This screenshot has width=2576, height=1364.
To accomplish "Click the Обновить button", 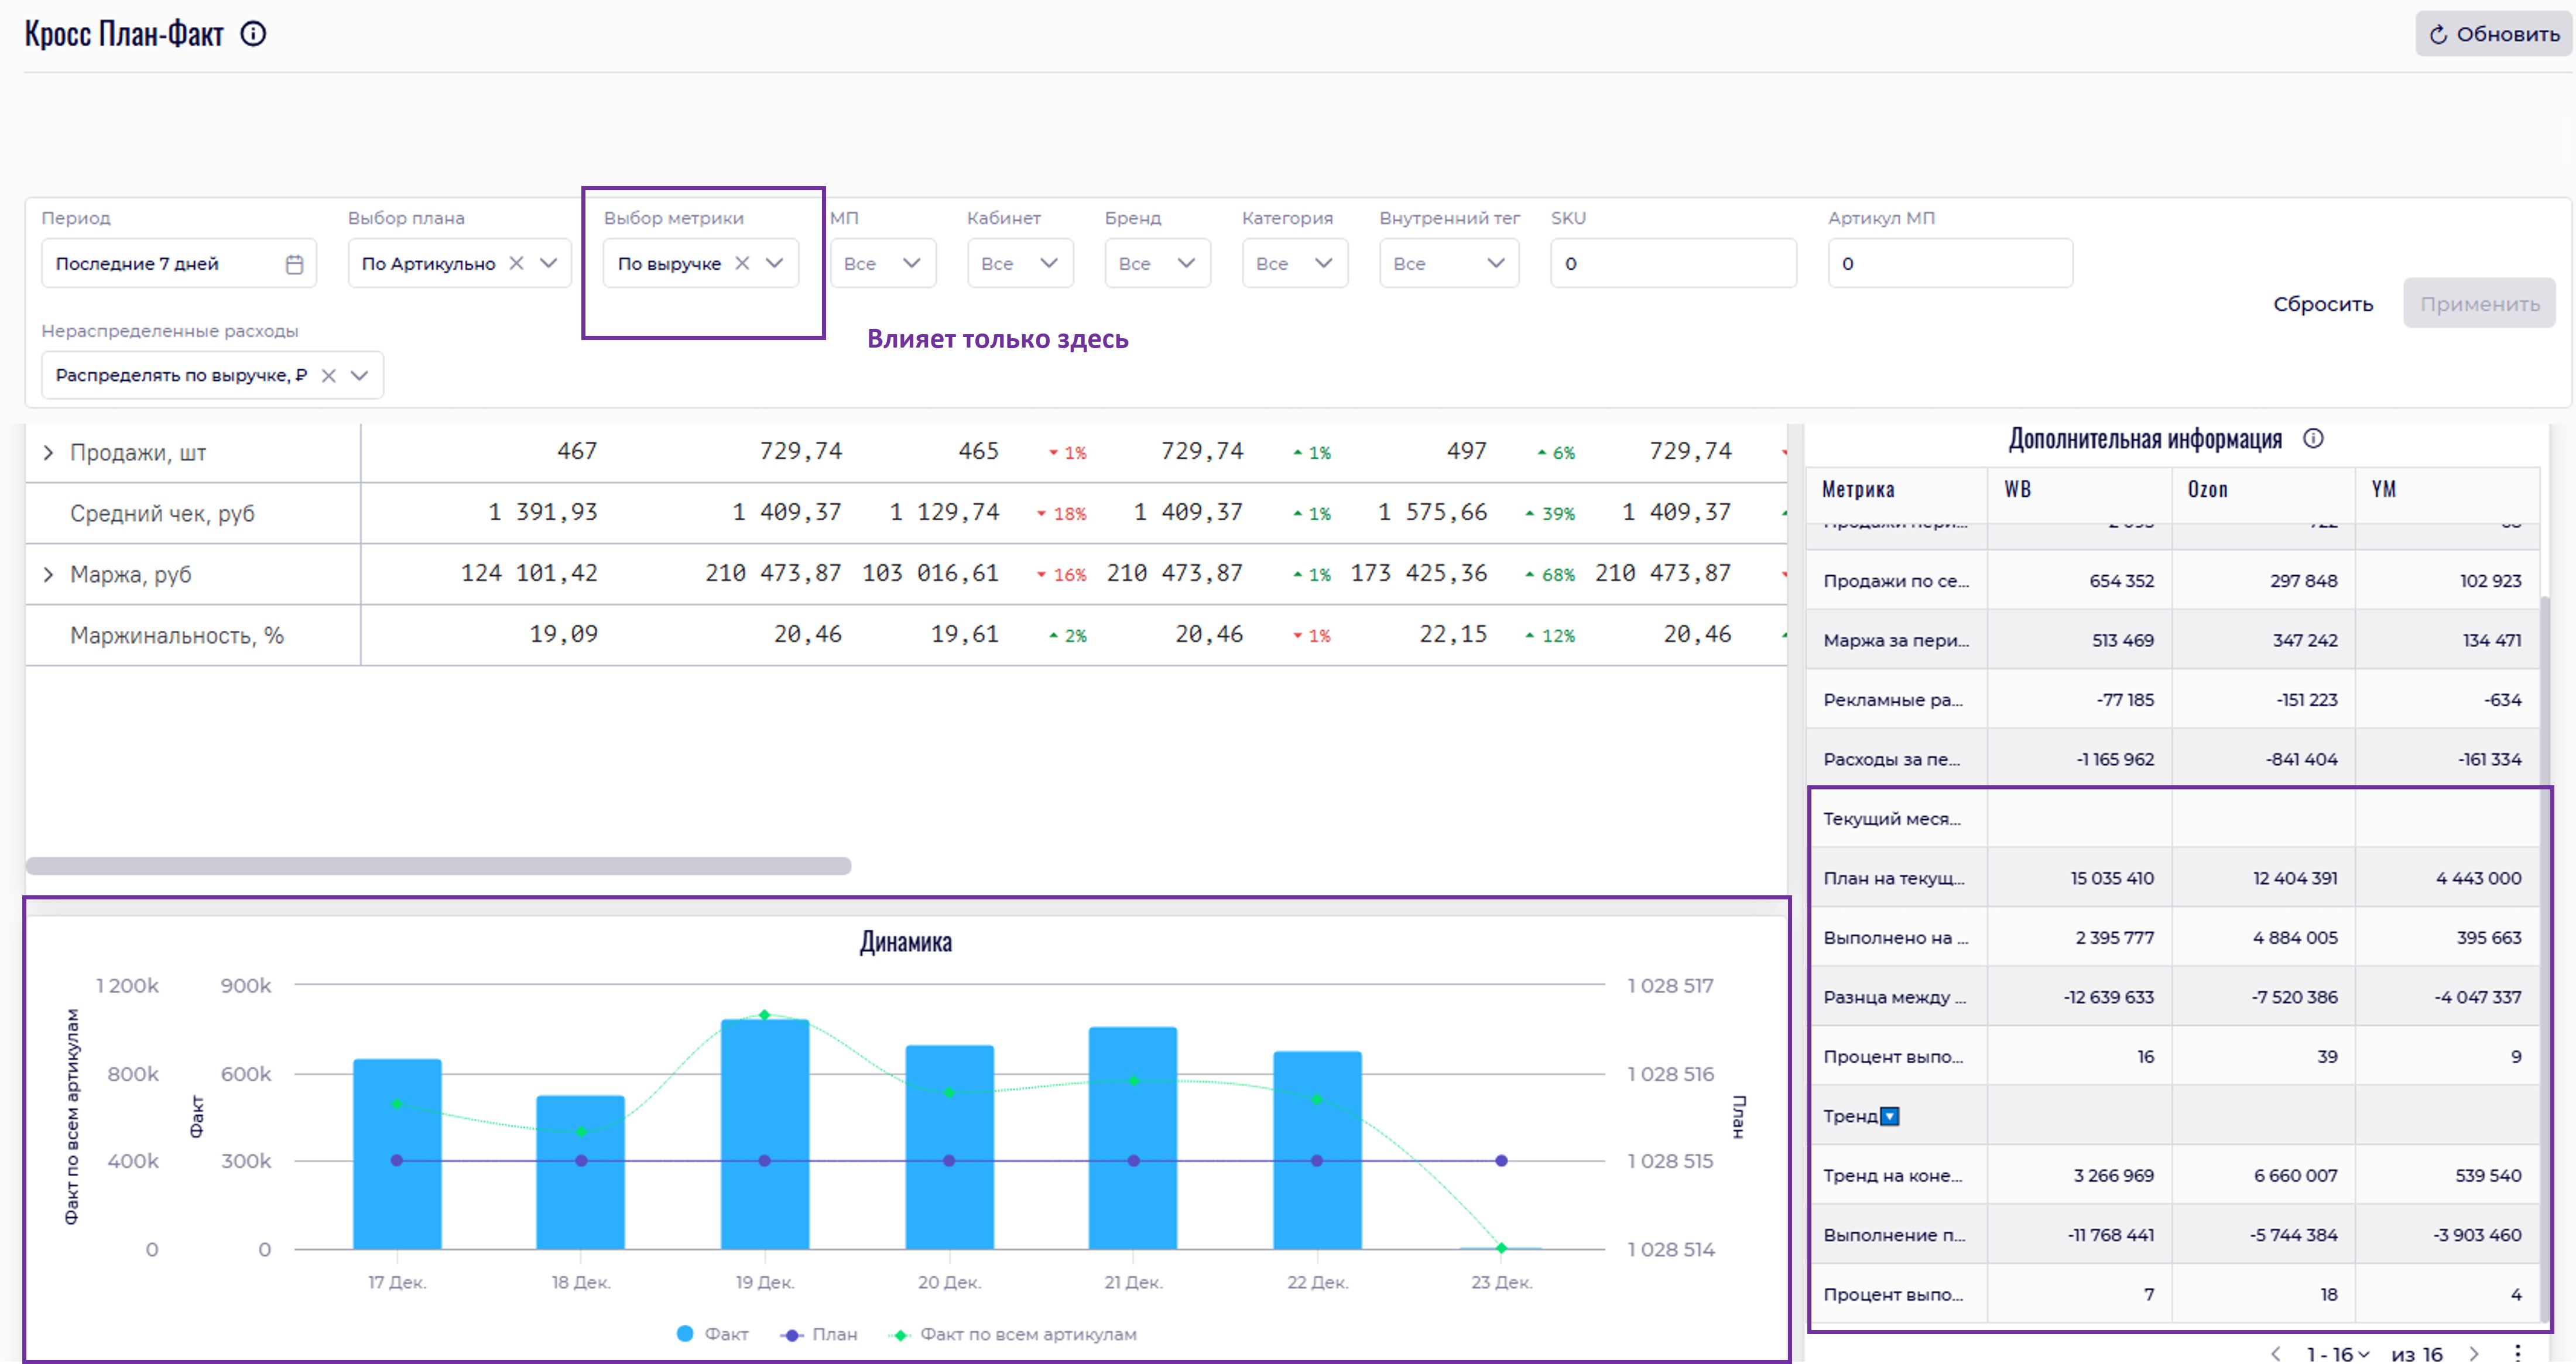I will [x=2493, y=34].
